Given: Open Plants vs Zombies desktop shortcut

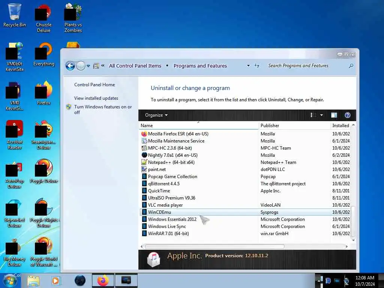Looking at the screenshot, I should [73, 18].
